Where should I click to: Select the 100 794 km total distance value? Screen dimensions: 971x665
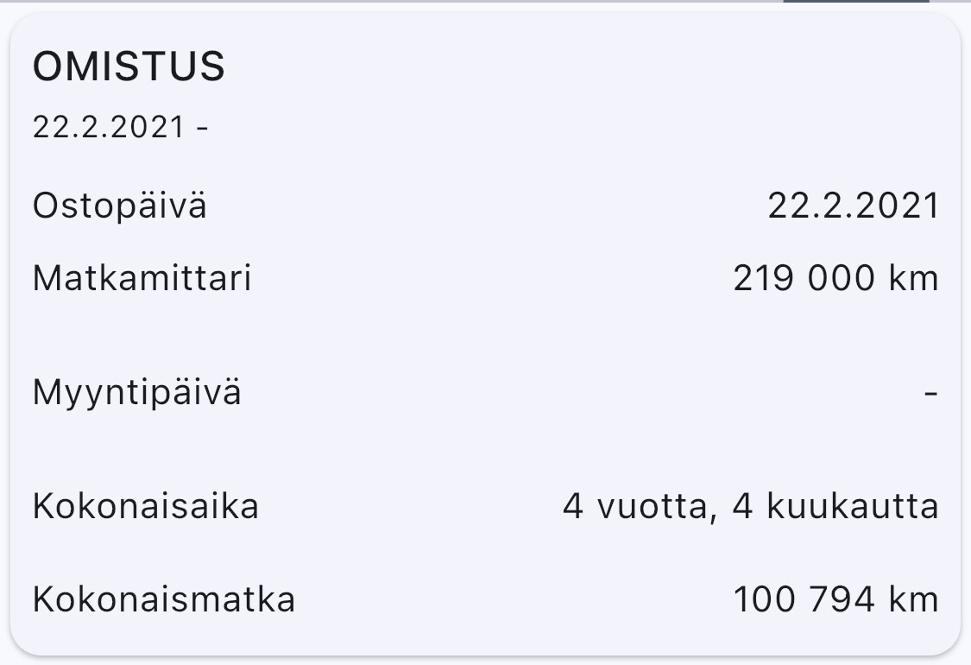[836, 600]
